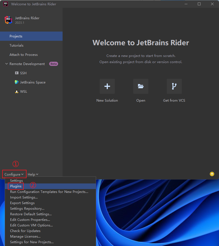Choose Manage Licenses menu item
Screen dimensions: 219x246
click(50, 237)
